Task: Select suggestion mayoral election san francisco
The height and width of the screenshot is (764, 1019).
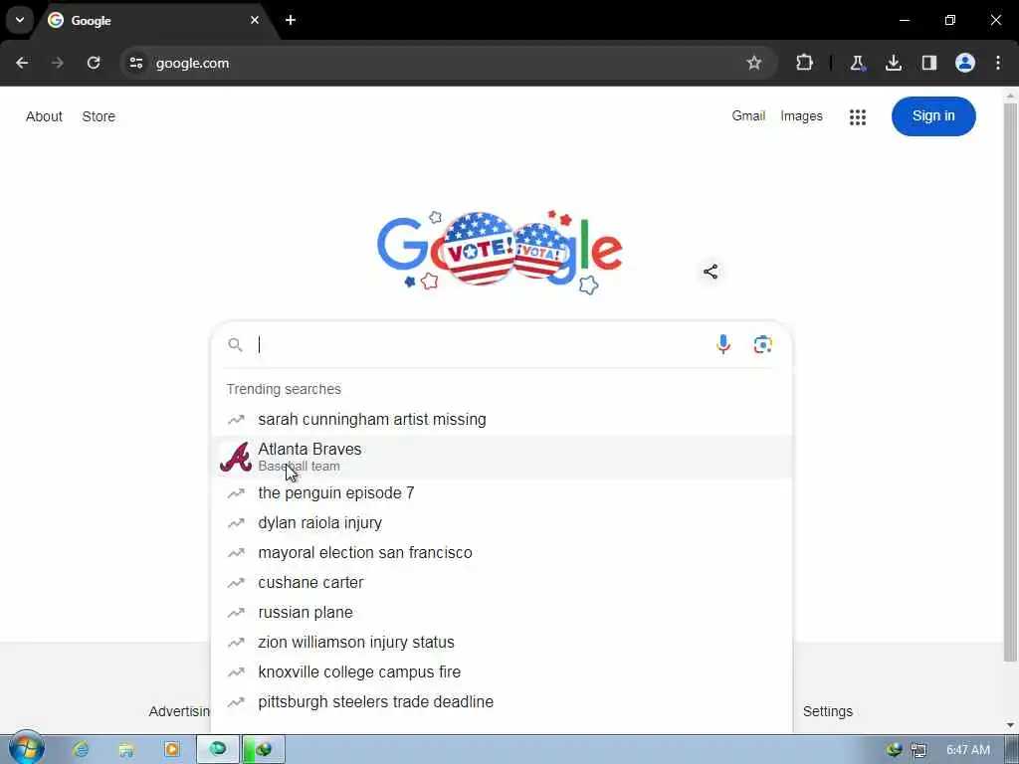Action: 502,553
